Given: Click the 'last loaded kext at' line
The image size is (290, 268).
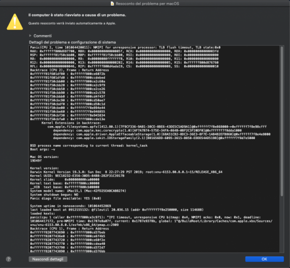Looking at the screenshot, I should coord(116,210).
